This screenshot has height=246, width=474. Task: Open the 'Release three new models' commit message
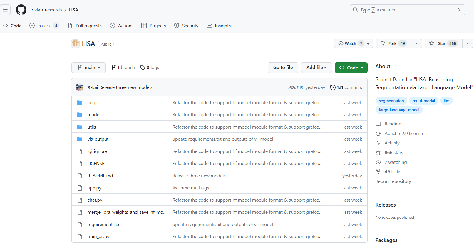pos(126,87)
